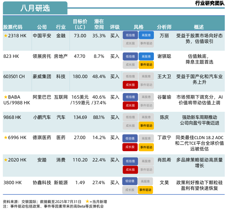Image resolution: width=234 pixels, height=209 pixels.
Task: Click the 目标价 (LC) column header
Action: point(80,24)
